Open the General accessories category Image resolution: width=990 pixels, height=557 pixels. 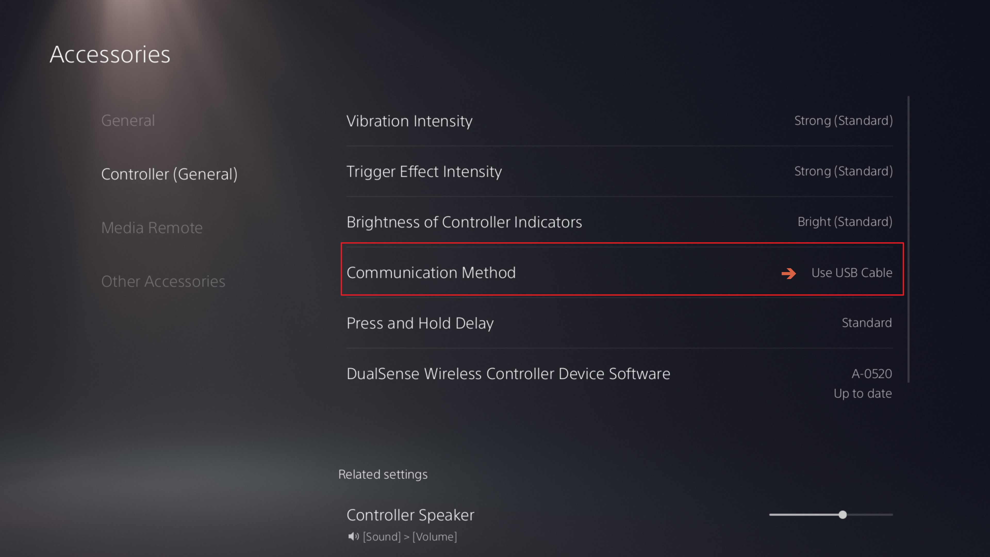click(128, 121)
